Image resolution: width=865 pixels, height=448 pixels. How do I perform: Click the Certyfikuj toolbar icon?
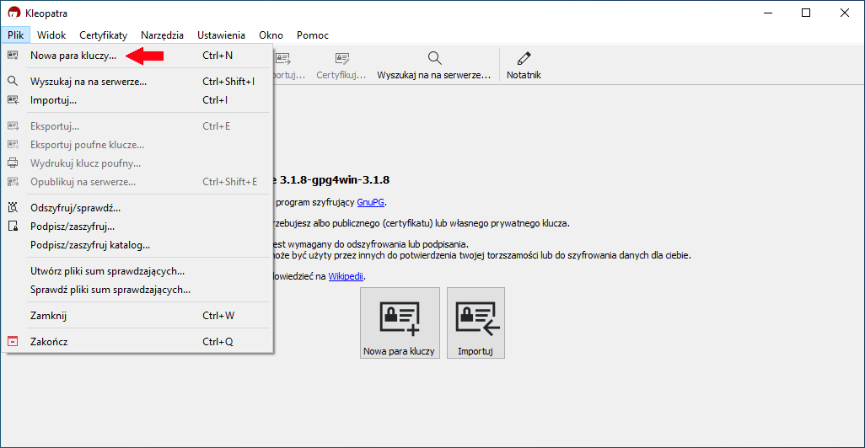tap(342, 58)
